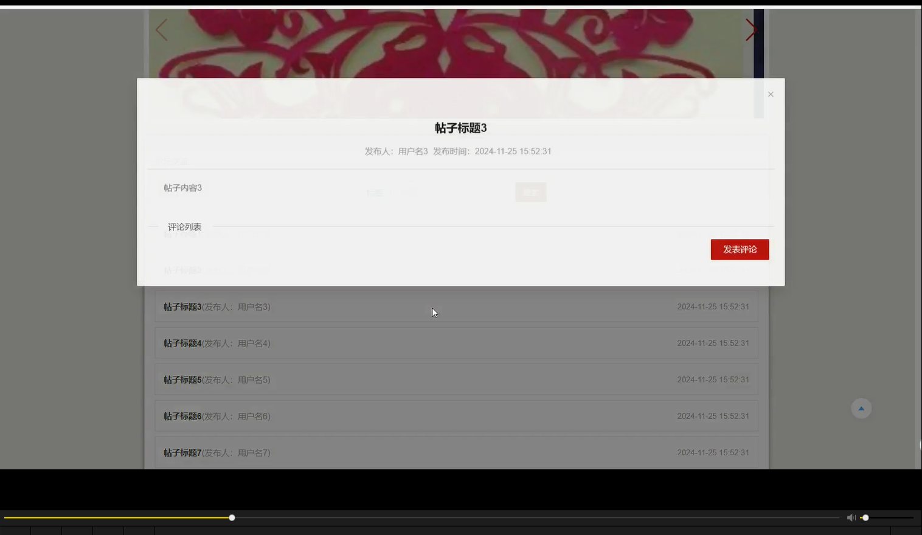Click the 评论列表 heading
This screenshot has height=535, width=922.
(184, 227)
